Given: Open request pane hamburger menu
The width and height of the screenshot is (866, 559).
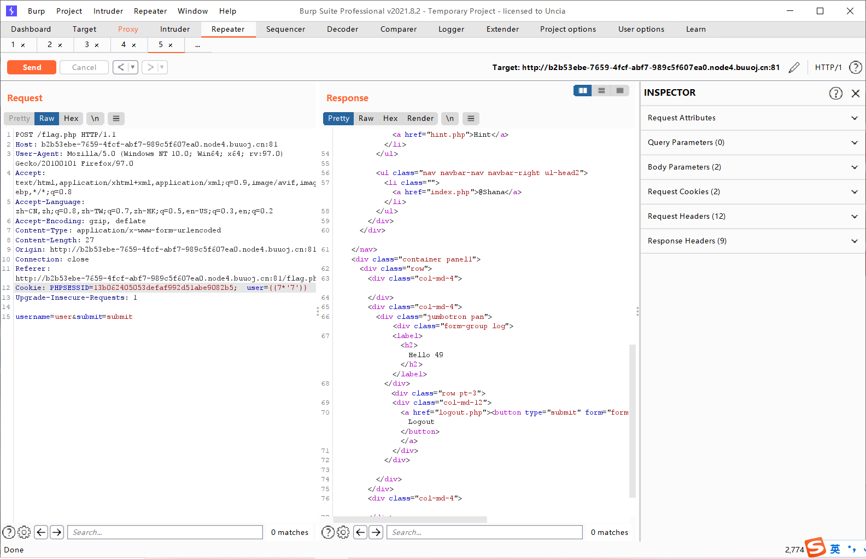Looking at the screenshot, I should click(x=116, y=118).
